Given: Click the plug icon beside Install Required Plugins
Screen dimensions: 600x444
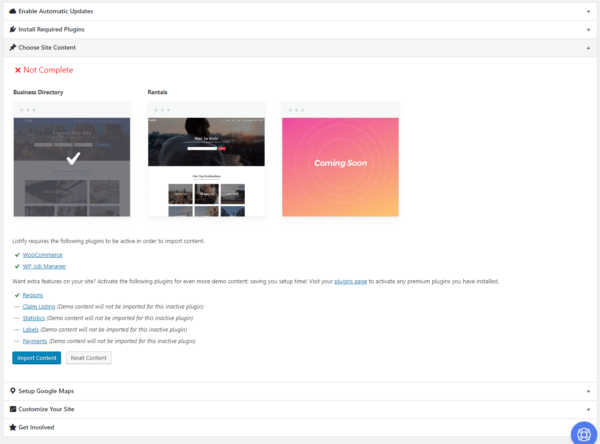Looking at the screenshot, I should pos(13,29).
